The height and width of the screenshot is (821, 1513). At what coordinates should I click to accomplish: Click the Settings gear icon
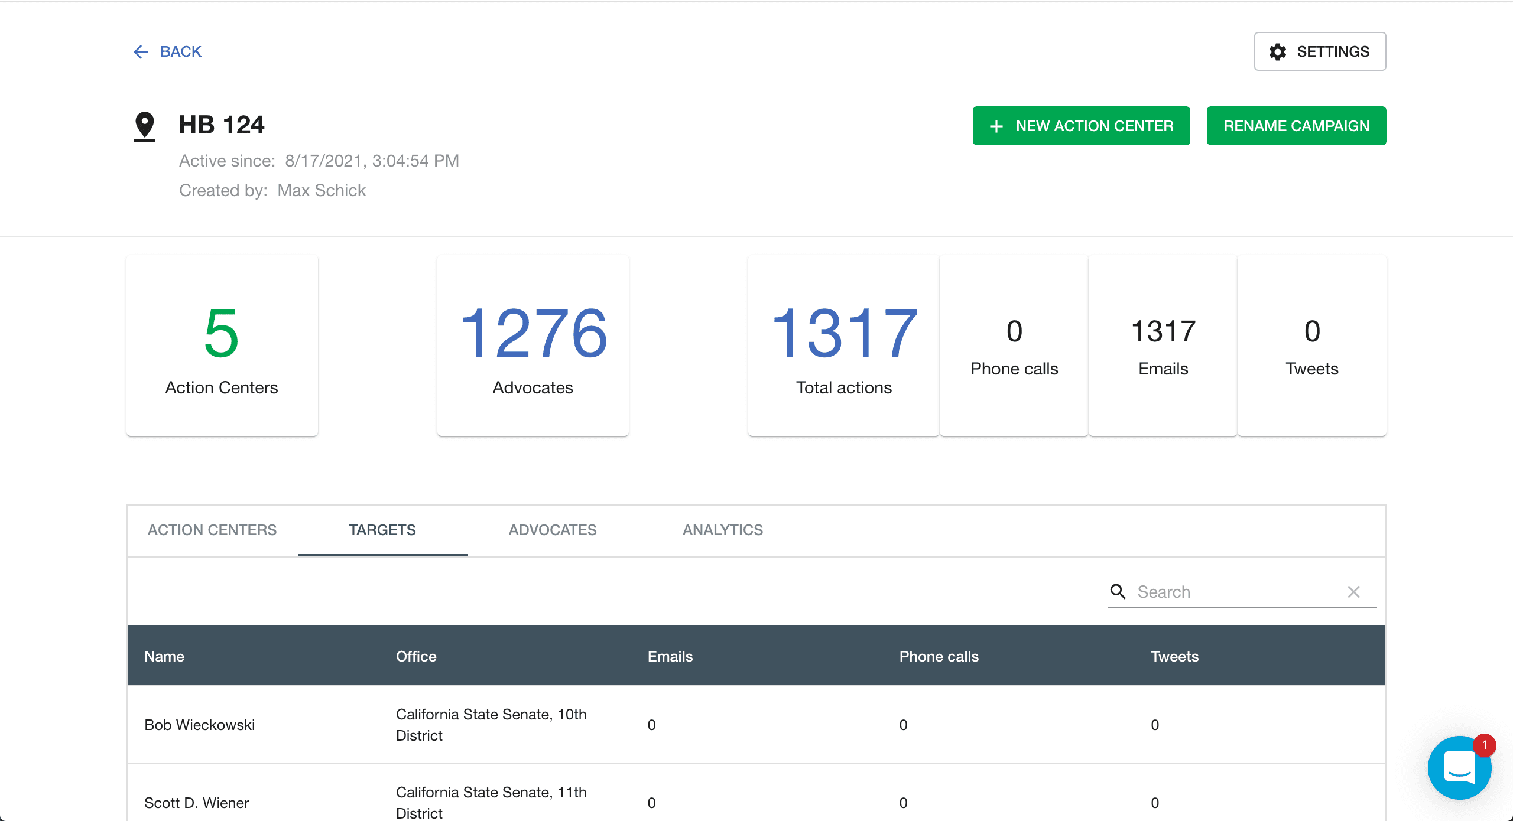click(x=1278, y=52)
